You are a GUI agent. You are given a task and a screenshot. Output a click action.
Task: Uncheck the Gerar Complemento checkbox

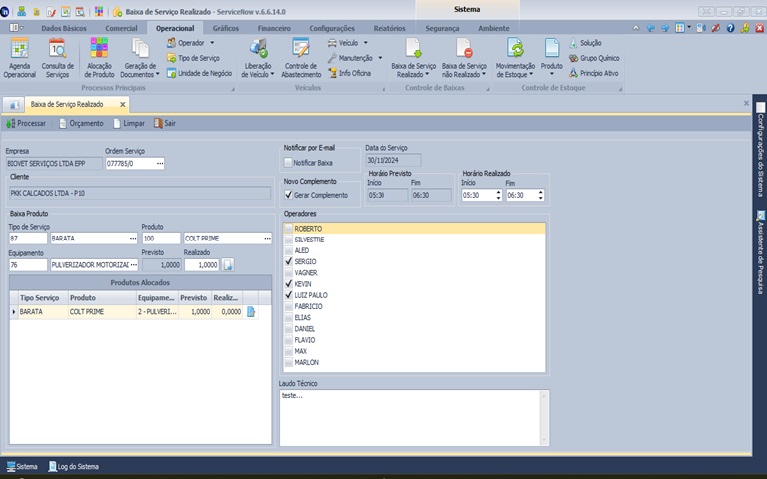pos(289,195)
